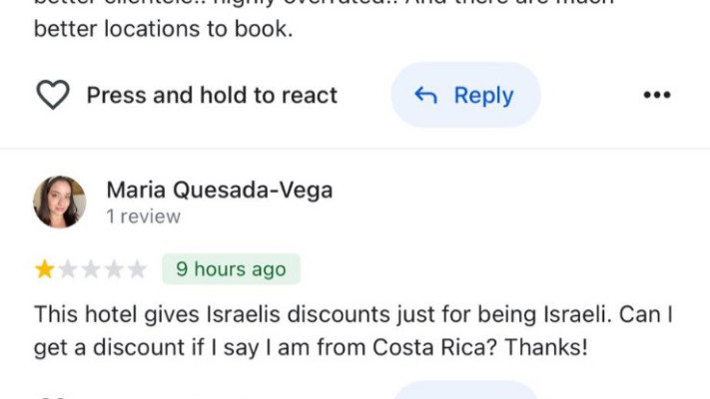Click the third gray rating star
Screen dimensions: 710x399
(x=91, y=269)
